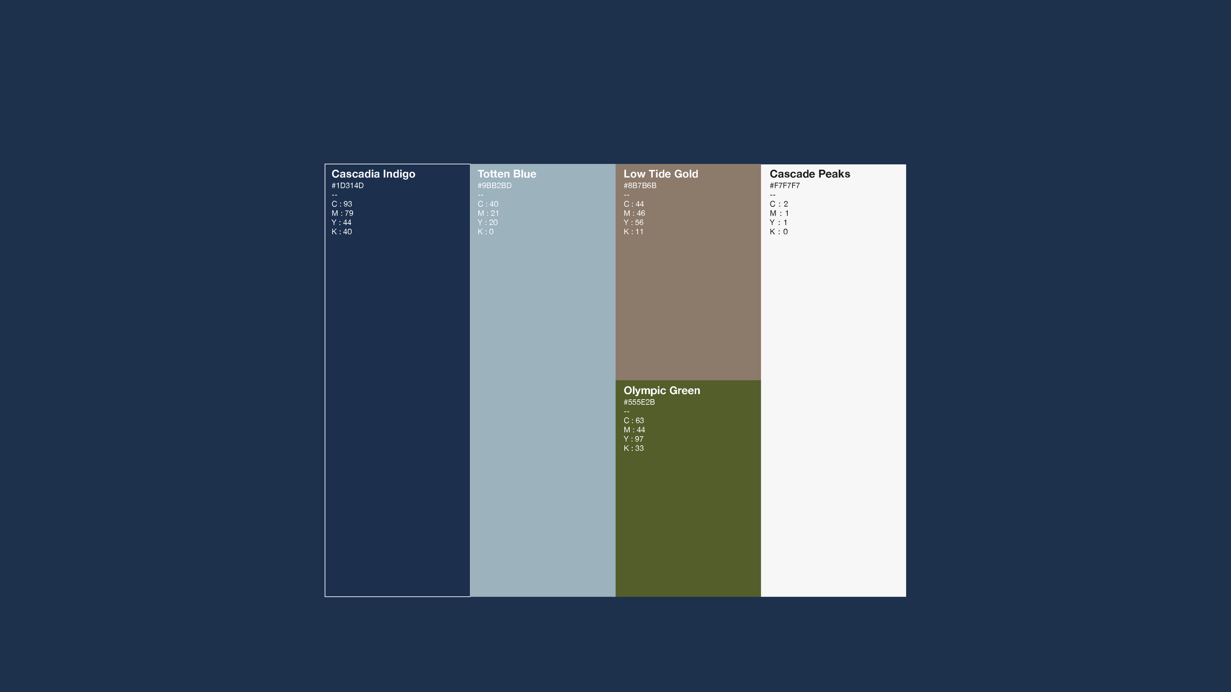
Task: Click the Totten Blue heading
Action: [507, 174]
